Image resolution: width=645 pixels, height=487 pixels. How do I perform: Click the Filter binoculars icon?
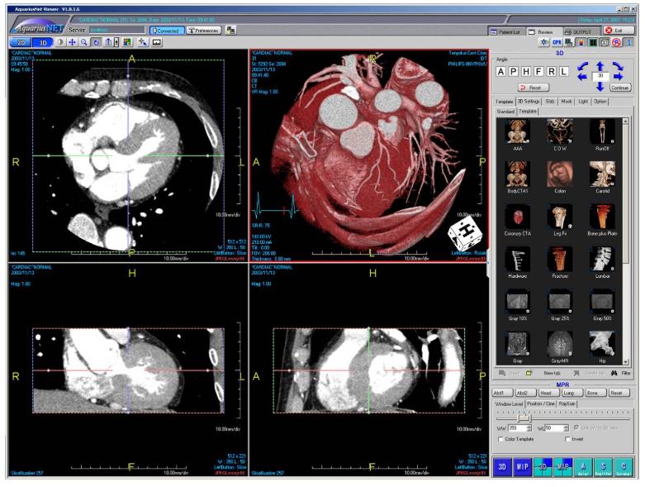point(614,375)
